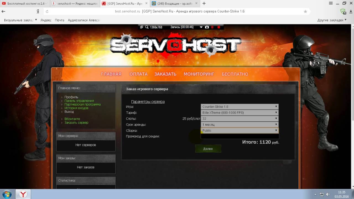The width and height of the screenshot is (354, 199).
Task: Switch to 'servohost — Яндекс' tab
Action: coord(75,4)
